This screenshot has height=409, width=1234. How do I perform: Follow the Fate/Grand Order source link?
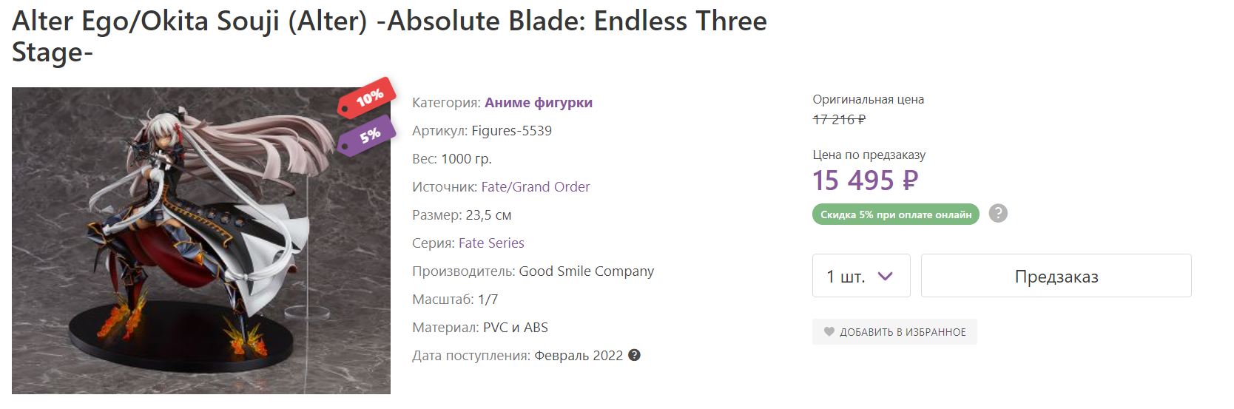click(x=536, y=187)
